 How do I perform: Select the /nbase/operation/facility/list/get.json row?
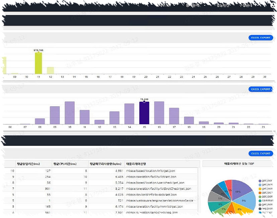101,177
